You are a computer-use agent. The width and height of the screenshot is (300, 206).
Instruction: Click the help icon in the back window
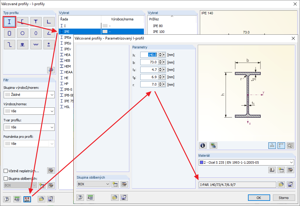click(7, 199)
